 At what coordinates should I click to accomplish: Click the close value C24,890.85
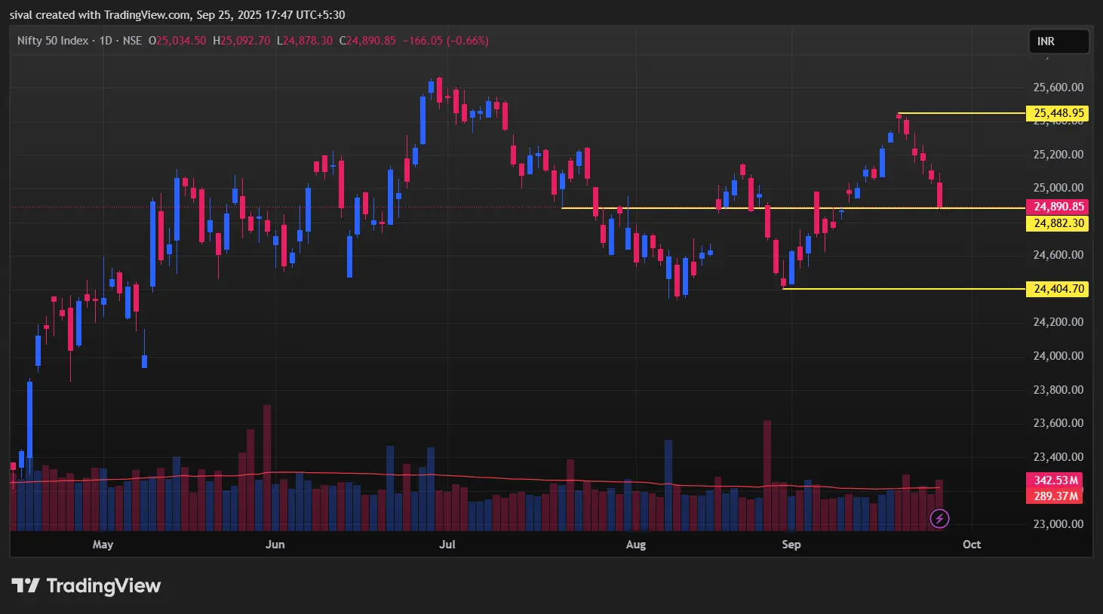(x=367, y=41)
